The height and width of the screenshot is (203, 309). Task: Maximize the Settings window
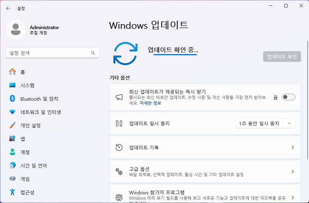(x=286, y=6)
